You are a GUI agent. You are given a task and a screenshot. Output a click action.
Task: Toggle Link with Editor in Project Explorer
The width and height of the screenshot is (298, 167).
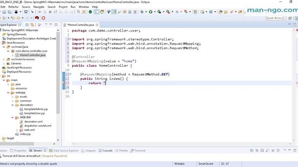point(33,25)
